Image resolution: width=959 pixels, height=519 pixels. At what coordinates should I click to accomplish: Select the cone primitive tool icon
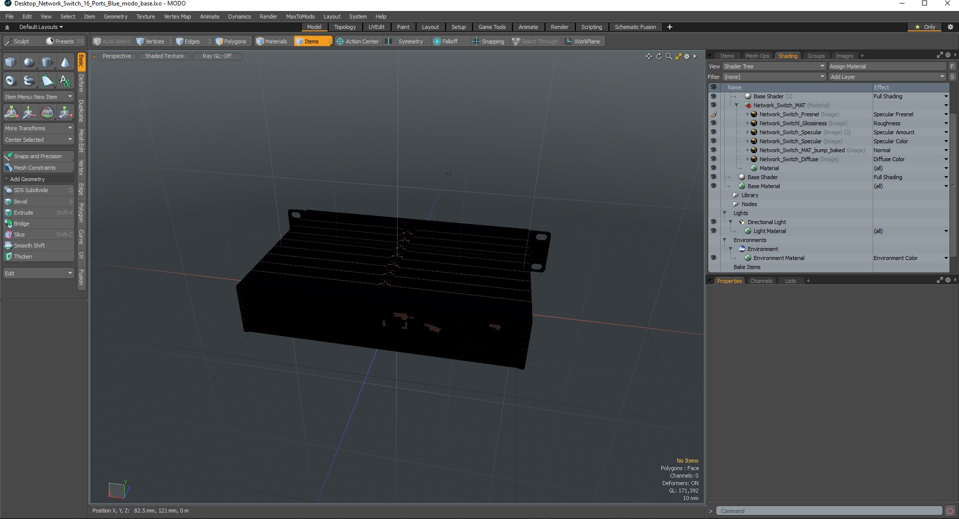[x=65, y=62]
